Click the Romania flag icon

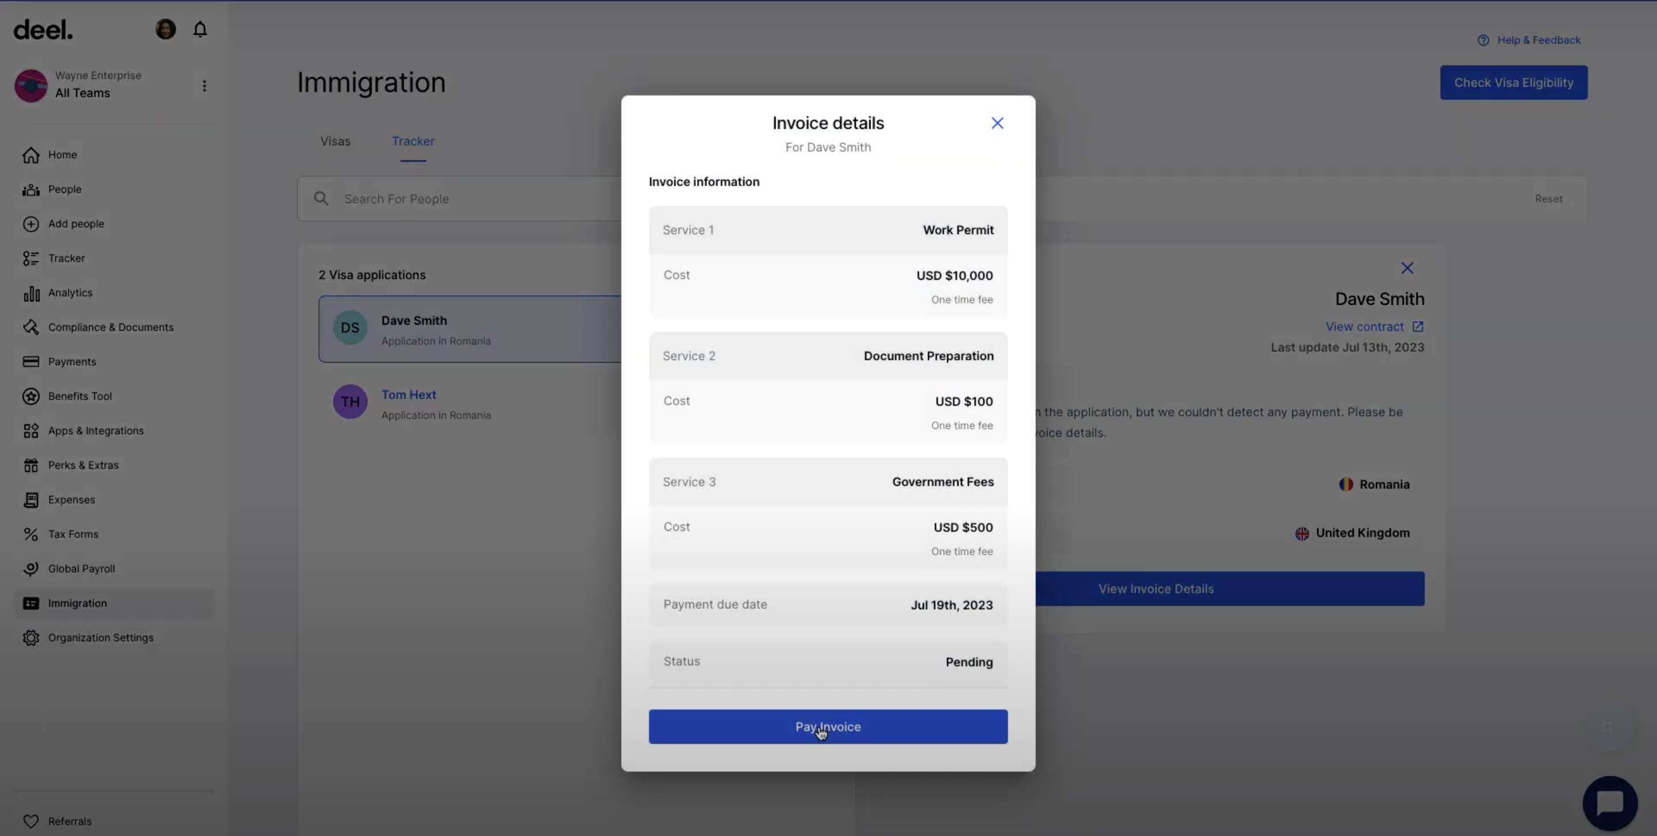point(1346,485)
